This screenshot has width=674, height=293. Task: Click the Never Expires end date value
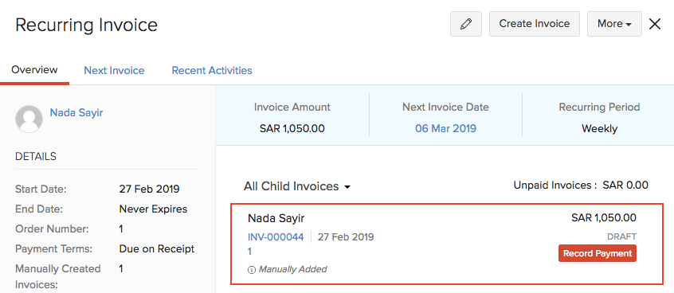coord(153,209)
